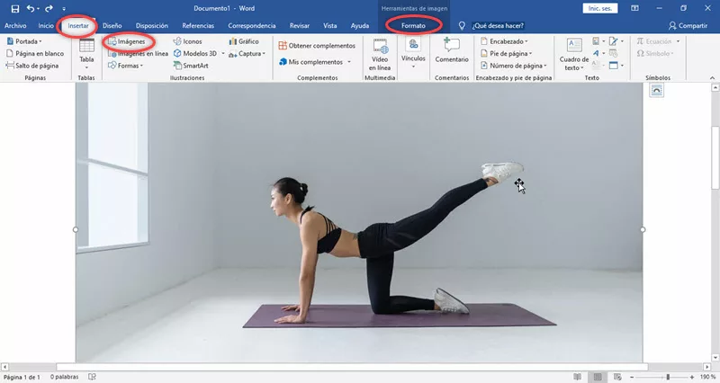Image resolution: width=720 pixels, height=383 pixels.
Task: Click Imágenes en línea
Action: pos(138,53)
